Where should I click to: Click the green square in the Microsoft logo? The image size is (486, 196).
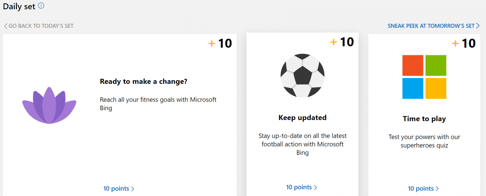(435, 65)
